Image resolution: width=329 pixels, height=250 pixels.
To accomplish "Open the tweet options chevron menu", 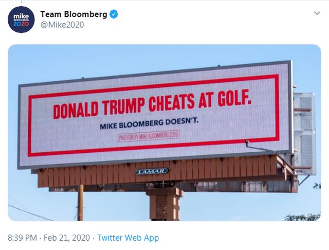I will [x=317, y=14].
